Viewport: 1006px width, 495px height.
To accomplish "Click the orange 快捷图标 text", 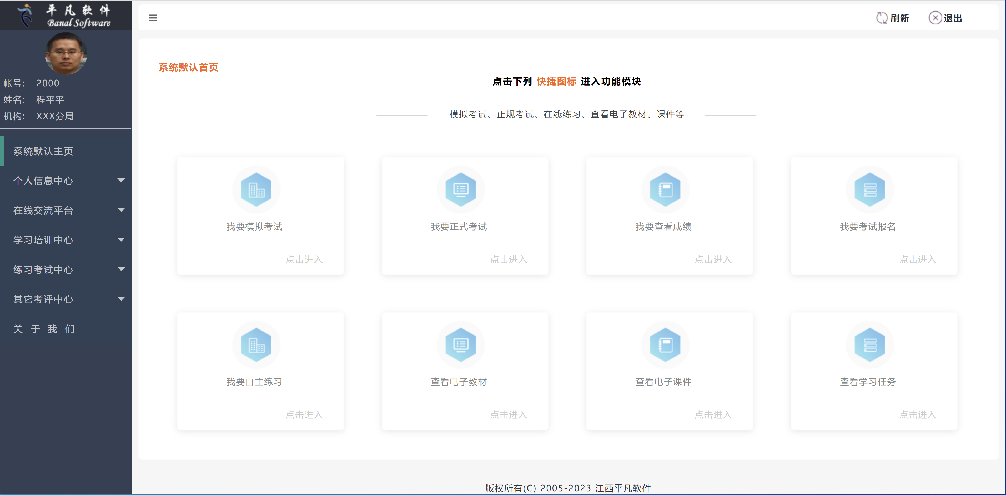I will click(x=556, y=81).
